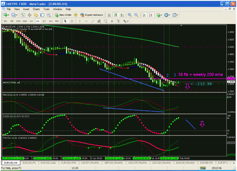Viewport: 237px width, 171px height.
Task: Toggle the Data Window crosshair-target icon
Action: (x=30, y=15)
